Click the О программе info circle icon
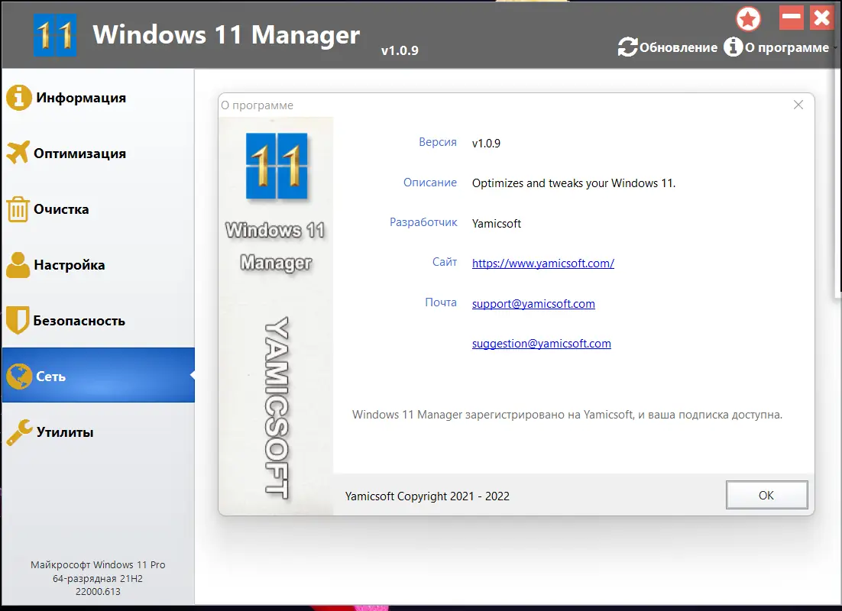 pos(734,47)
